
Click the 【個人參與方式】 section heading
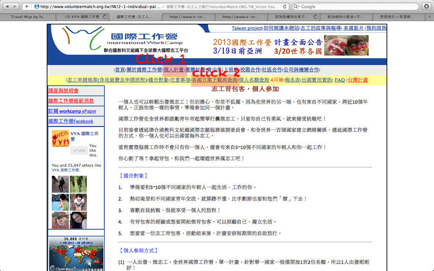click(139, 251)
